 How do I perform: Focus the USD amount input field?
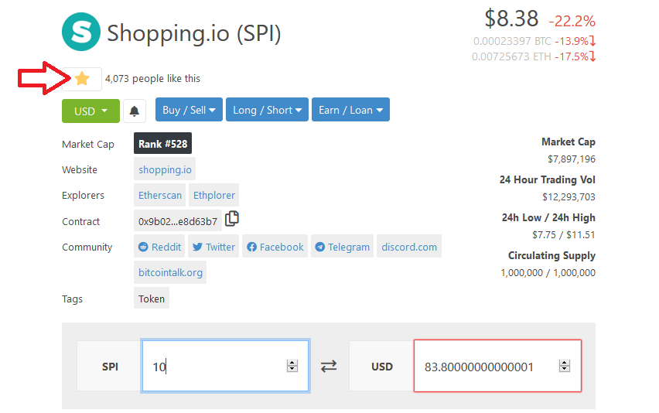(x=497, y=366)
